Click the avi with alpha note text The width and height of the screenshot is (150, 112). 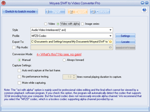73,95
